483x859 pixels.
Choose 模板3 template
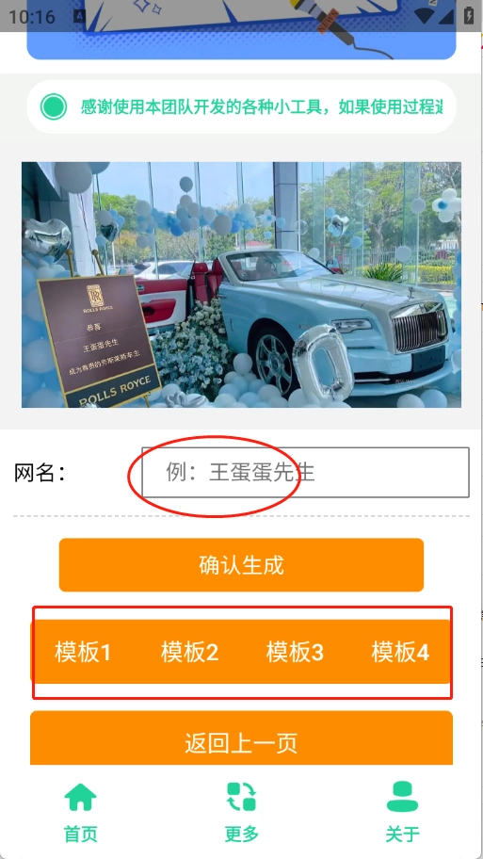[x=295, y=652]
